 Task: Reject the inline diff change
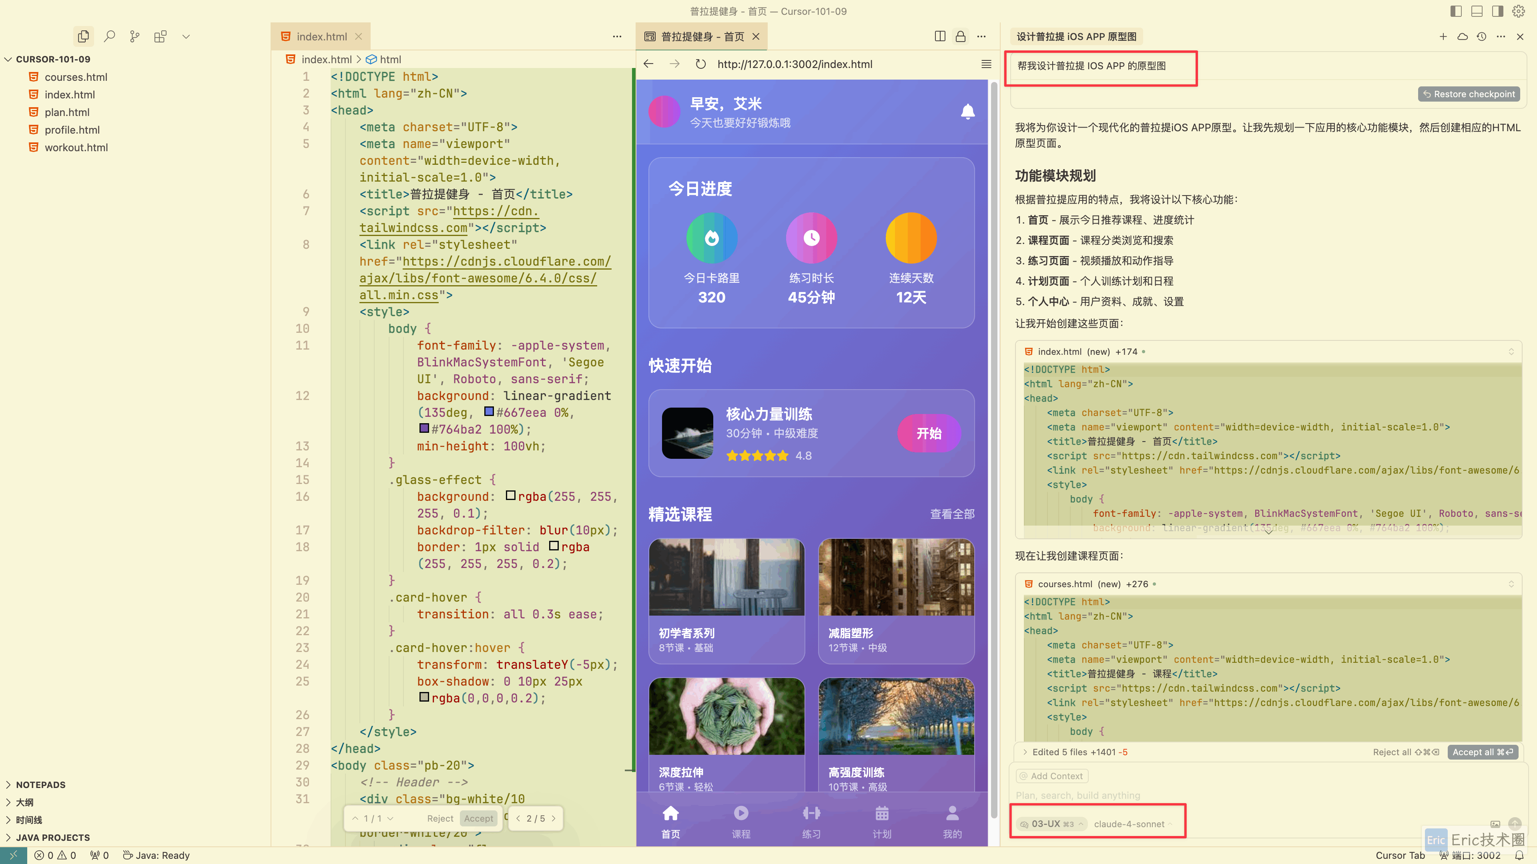440,819
